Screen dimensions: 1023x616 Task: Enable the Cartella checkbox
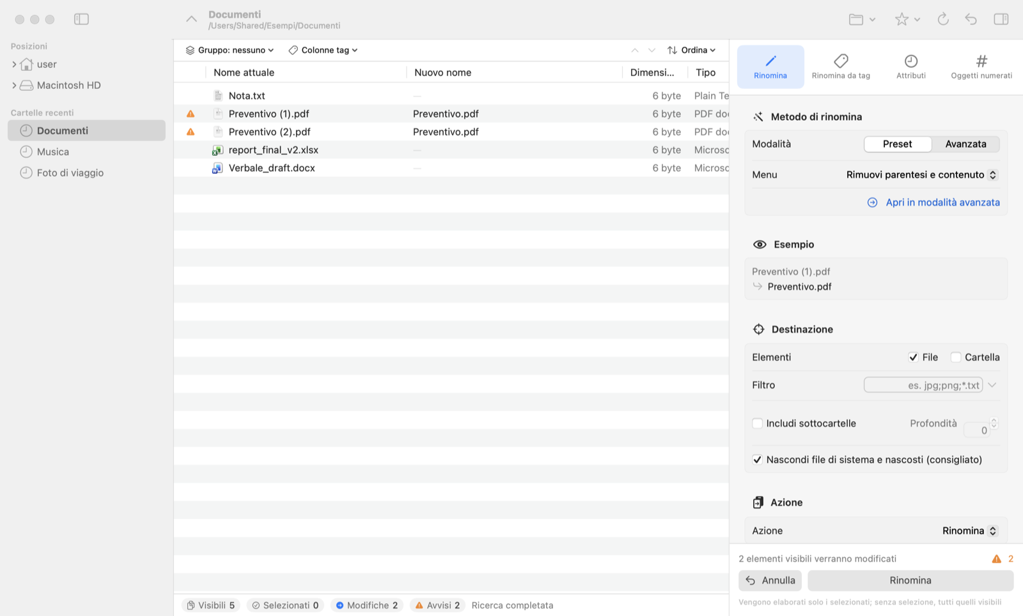click(x=955, y=357)
